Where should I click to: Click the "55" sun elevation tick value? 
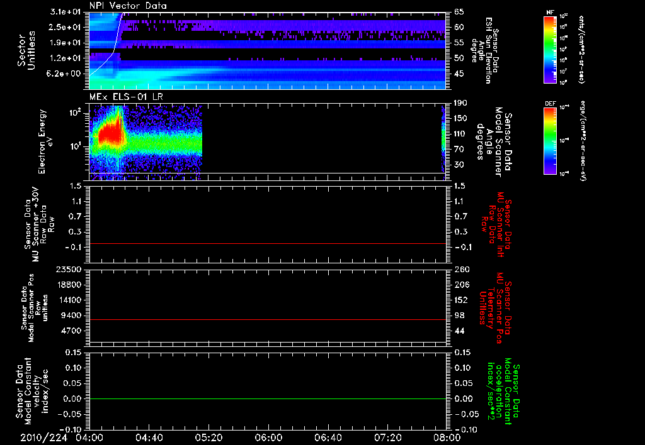(459, 43)
